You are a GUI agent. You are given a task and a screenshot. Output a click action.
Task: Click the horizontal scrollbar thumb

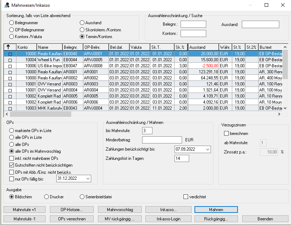click(41, 114)
